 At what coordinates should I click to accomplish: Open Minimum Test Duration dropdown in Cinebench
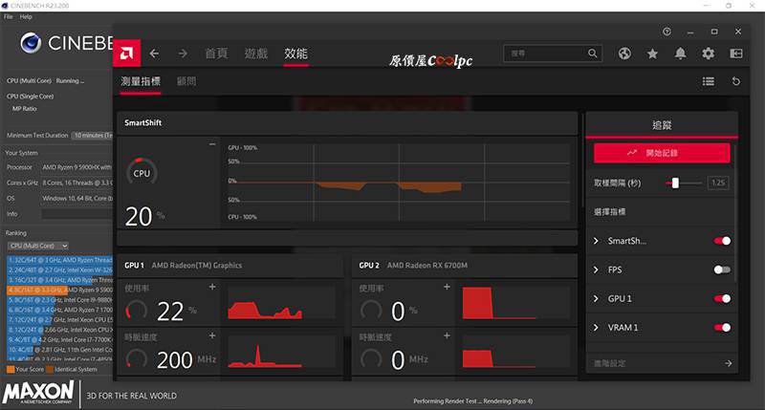[x=92, y=136]
